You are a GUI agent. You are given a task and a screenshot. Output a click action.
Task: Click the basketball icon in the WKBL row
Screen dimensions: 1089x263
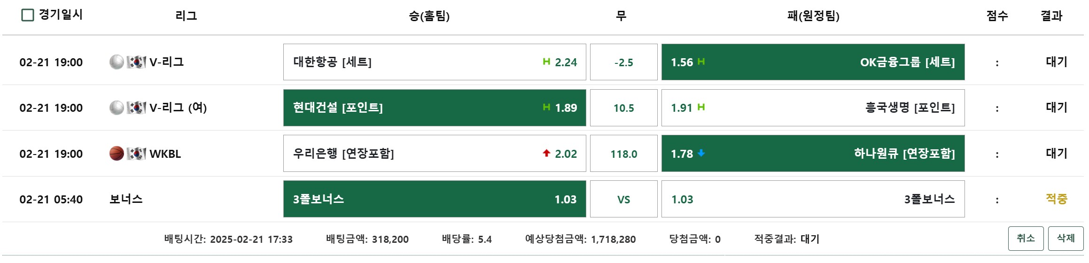click(x=117, y=154)
